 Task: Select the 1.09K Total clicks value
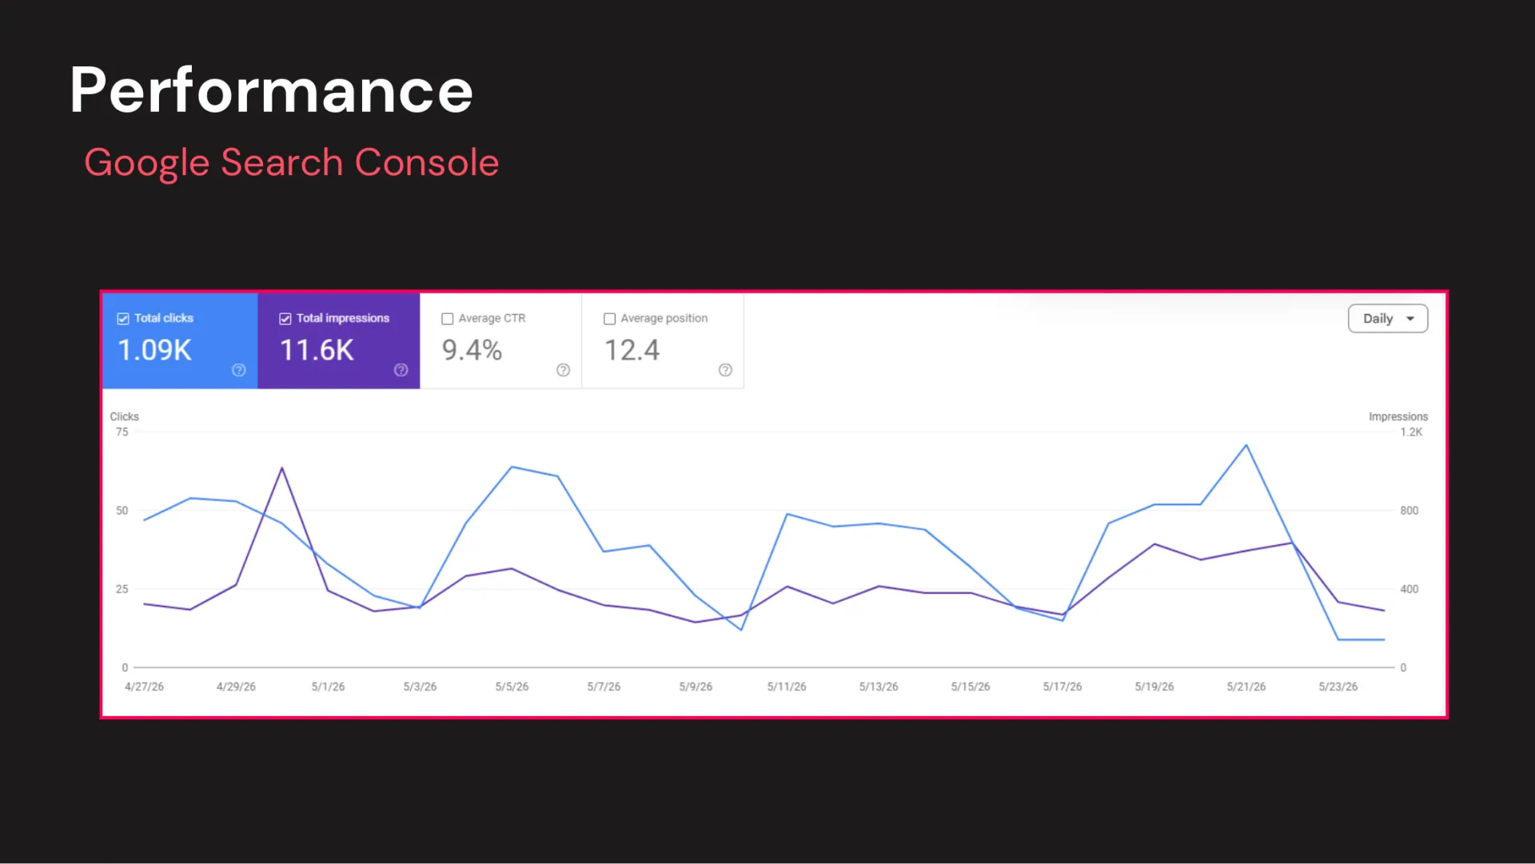pos(155,350)
